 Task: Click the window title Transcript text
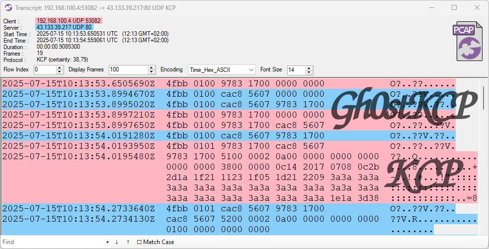click(x=95, y=7)
